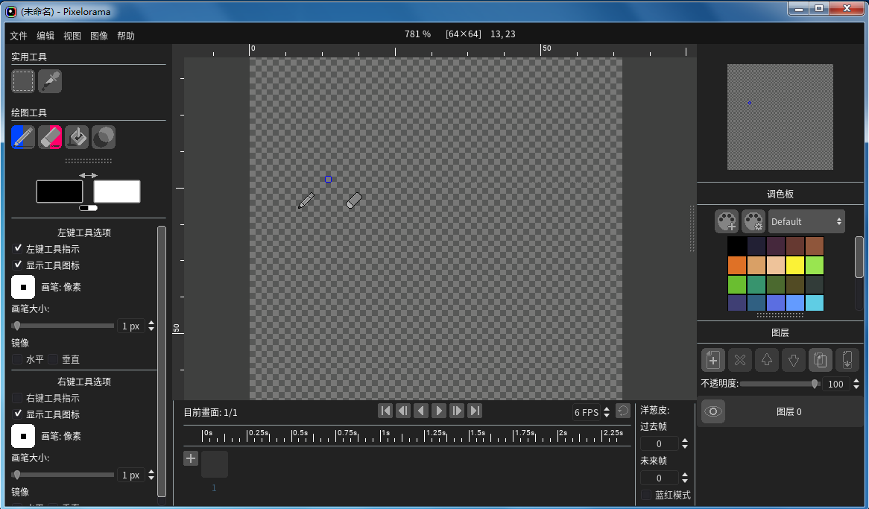Open the black left color picker
The height and width of the screenshot is (509, 869).
[x=60, y=192]
